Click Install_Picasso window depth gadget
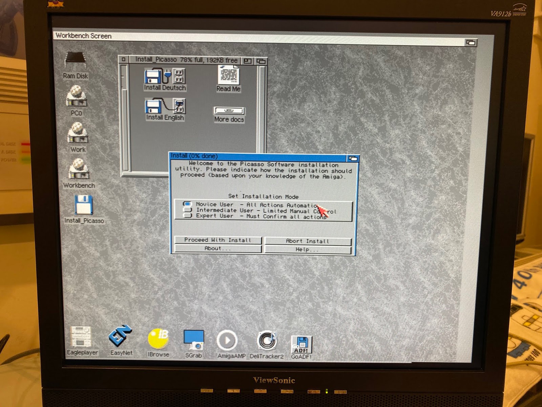 click(261, 61)
